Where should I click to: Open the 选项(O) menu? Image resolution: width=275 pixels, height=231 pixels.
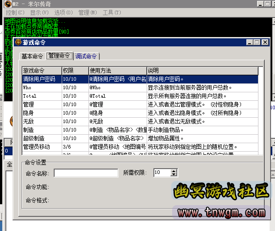coord(63,12)
